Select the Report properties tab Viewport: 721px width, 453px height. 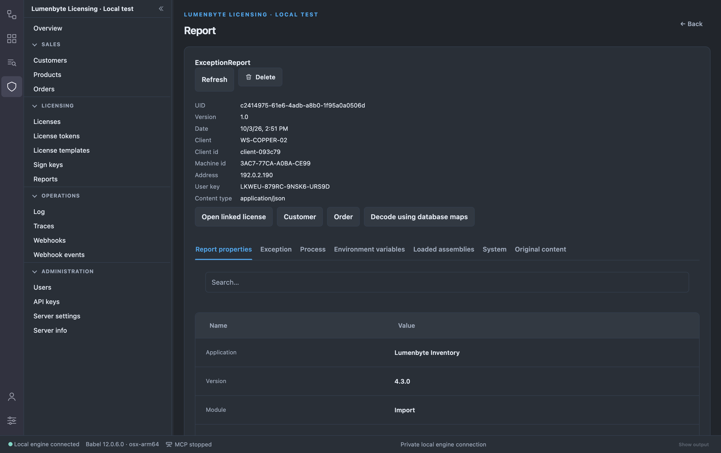click(223, 249)
